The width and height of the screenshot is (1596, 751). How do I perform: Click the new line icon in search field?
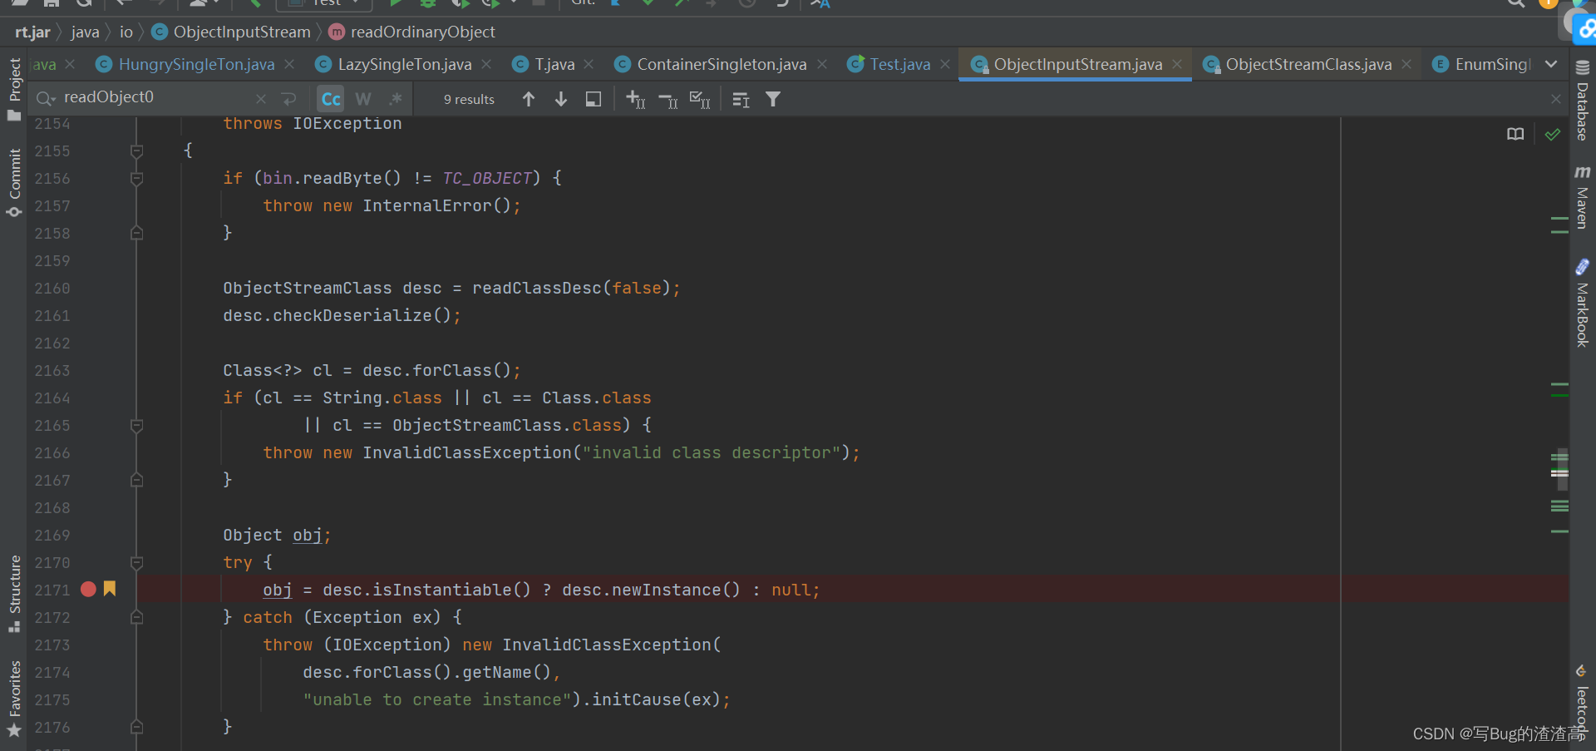click(x=289, y=99)
